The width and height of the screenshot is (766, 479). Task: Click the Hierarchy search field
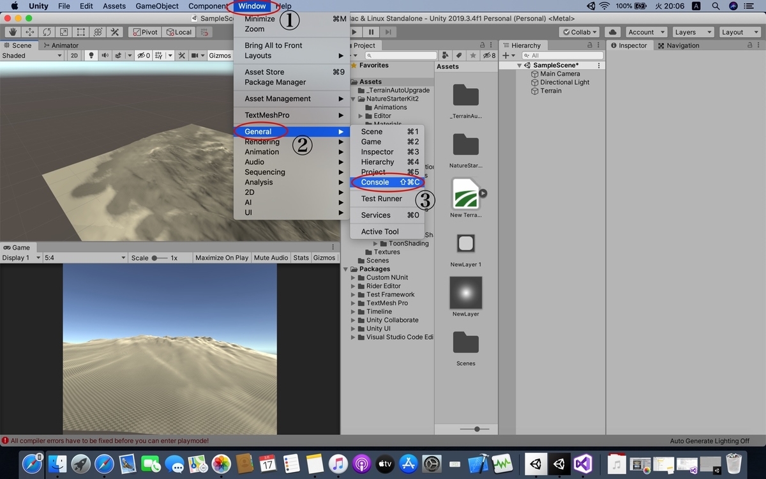pyautogui.click(x=562, y=56)
